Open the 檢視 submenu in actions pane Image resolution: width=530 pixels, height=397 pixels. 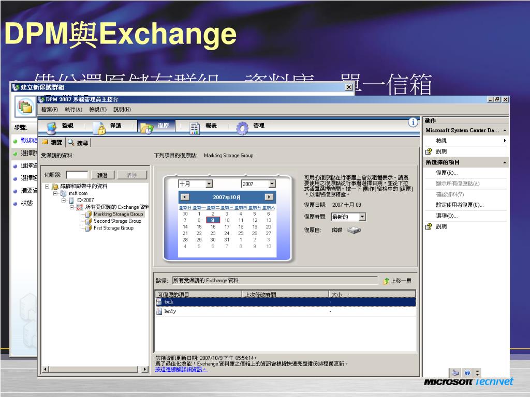[x=466, y=141]
